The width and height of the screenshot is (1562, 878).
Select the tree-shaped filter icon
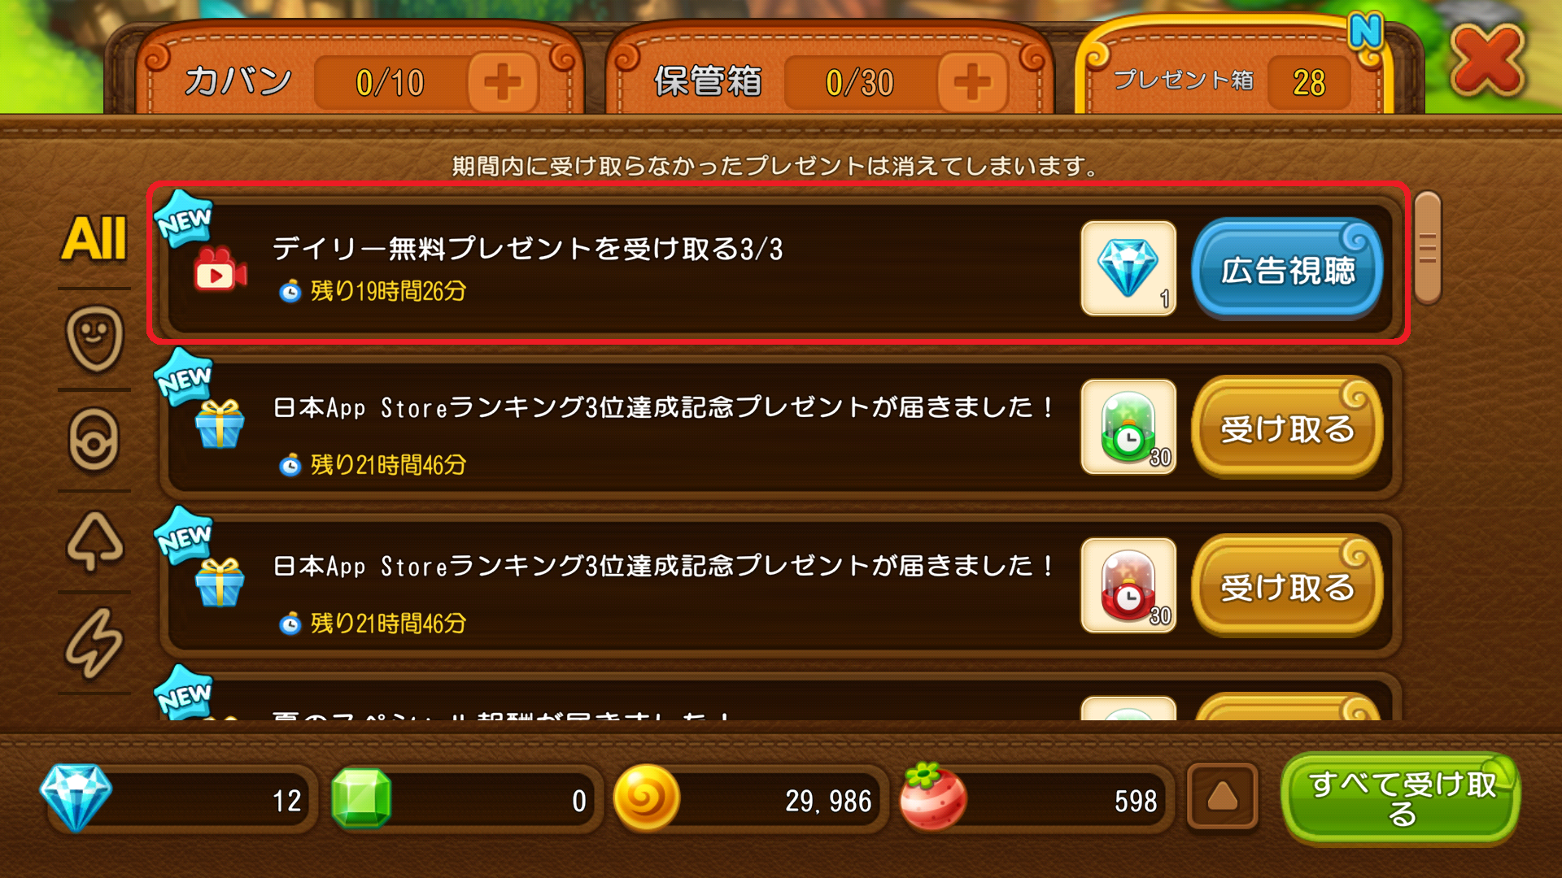pyautogui.click(x=94, y=541)
